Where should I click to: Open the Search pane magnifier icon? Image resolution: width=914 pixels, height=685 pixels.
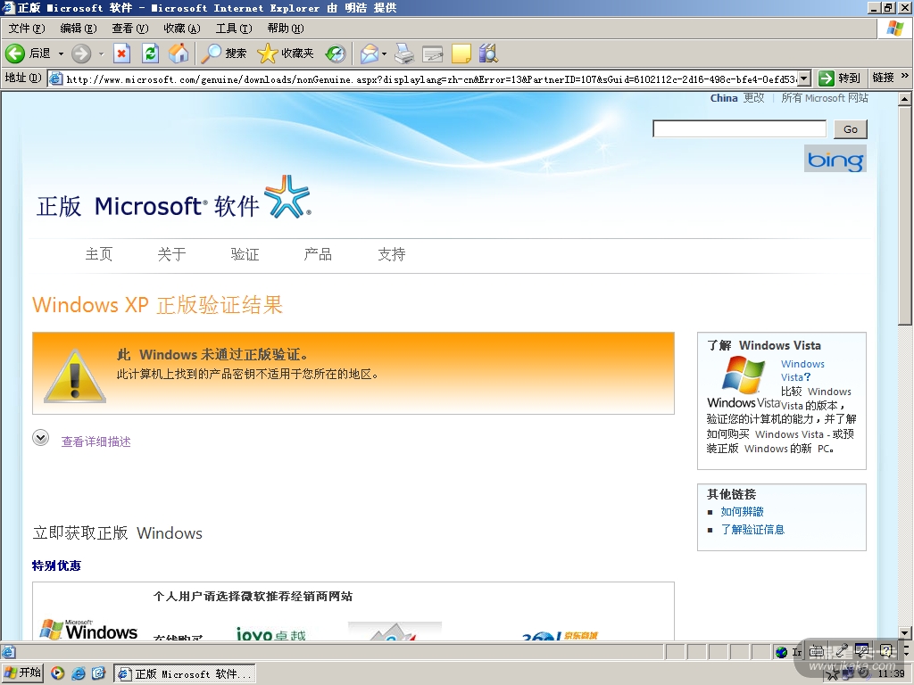[211, 54]
